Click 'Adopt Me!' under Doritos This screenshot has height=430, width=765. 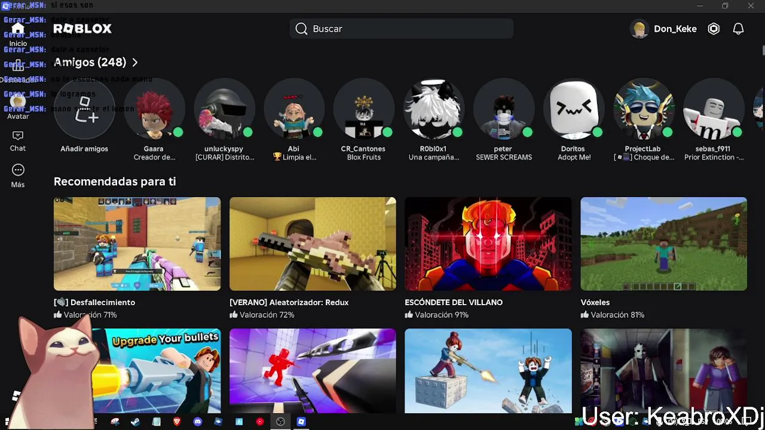pyautogui.click(x=574, y=158)
